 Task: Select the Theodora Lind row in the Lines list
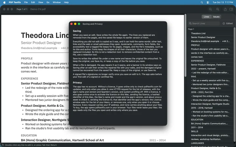click(x=211, y=33)
